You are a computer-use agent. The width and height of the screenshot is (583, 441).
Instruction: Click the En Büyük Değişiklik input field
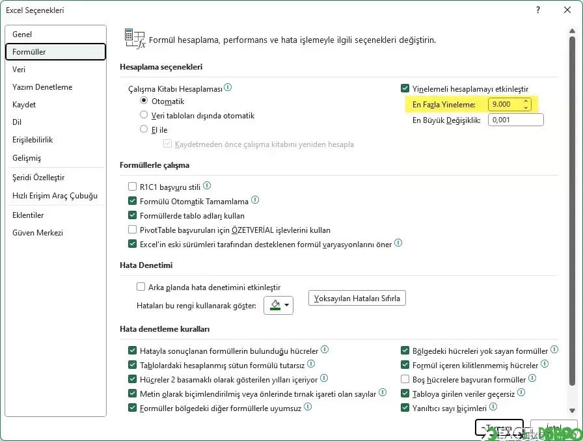(x=516, y=120)
